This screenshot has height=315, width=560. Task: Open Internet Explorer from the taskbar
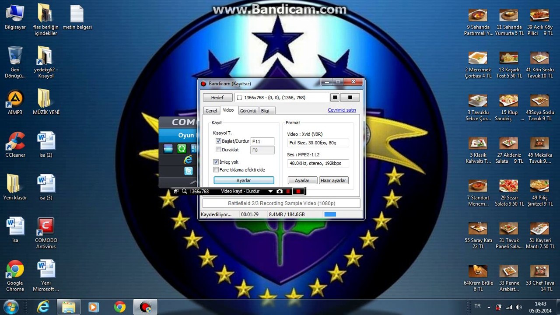(43, 307)
